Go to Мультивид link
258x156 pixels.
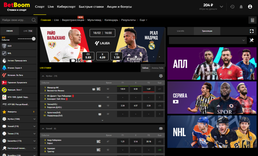[x=94, y=20]
